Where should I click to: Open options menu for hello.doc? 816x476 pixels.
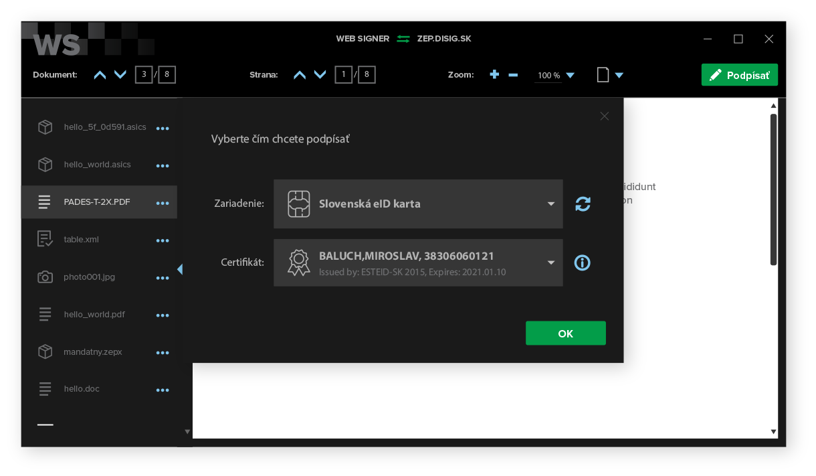[x=163, y=390]
